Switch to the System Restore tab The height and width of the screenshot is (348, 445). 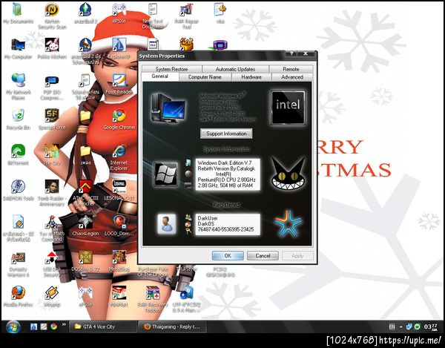172,69
